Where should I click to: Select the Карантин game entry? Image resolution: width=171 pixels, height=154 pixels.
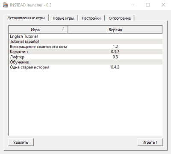(85, 52)
